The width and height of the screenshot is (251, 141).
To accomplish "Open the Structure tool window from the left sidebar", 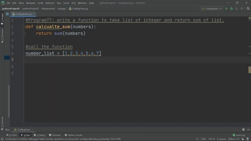I will coord(2,36).
